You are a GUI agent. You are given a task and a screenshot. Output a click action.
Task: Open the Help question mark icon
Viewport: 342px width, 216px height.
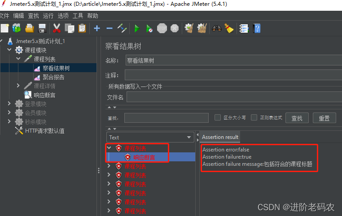257,28
